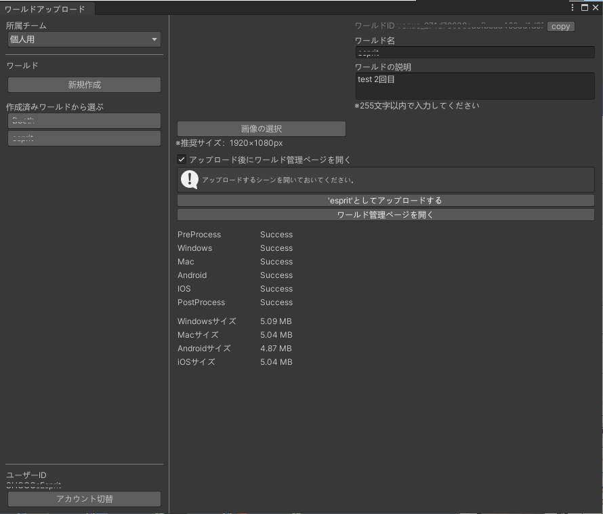The width and height of the screenshot is (603, 514).
Task: Select second world in 作成済みワールド list
Action: (x=84, y=138)
